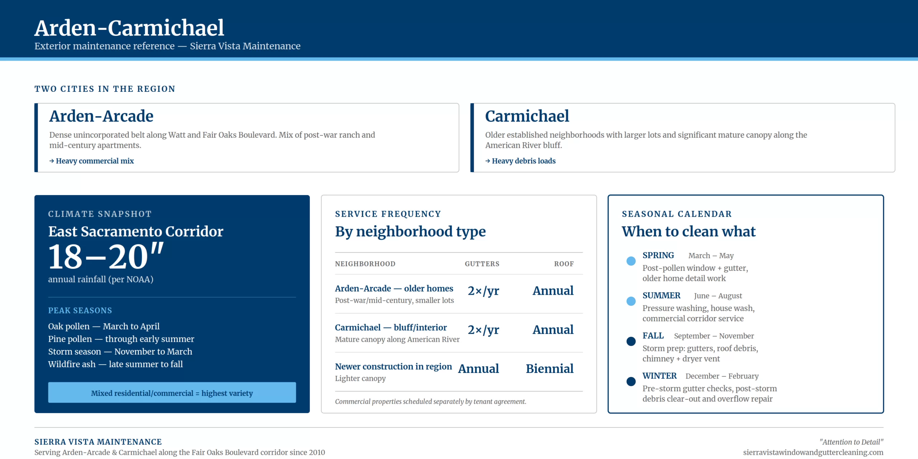The height and width of the screenshot is (459, 918).
Task: Click the FALL season label
Action: point(653,336)
